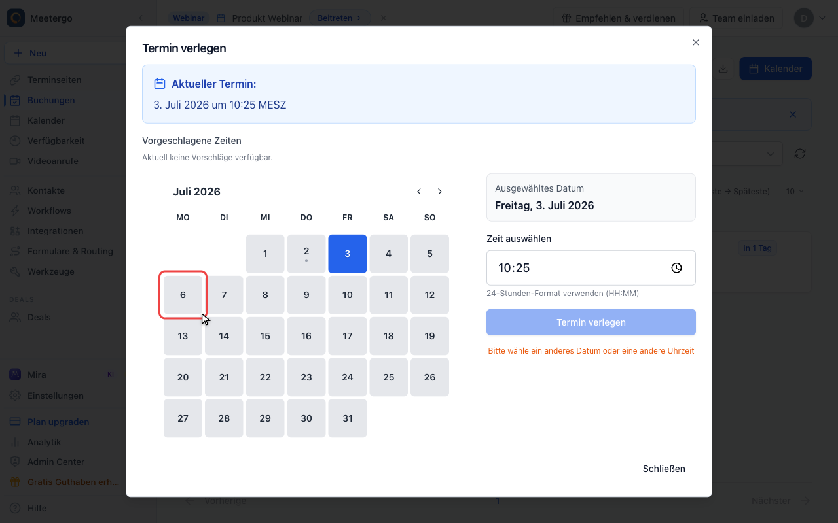Open Einstellungen in the sidebar

56,396
